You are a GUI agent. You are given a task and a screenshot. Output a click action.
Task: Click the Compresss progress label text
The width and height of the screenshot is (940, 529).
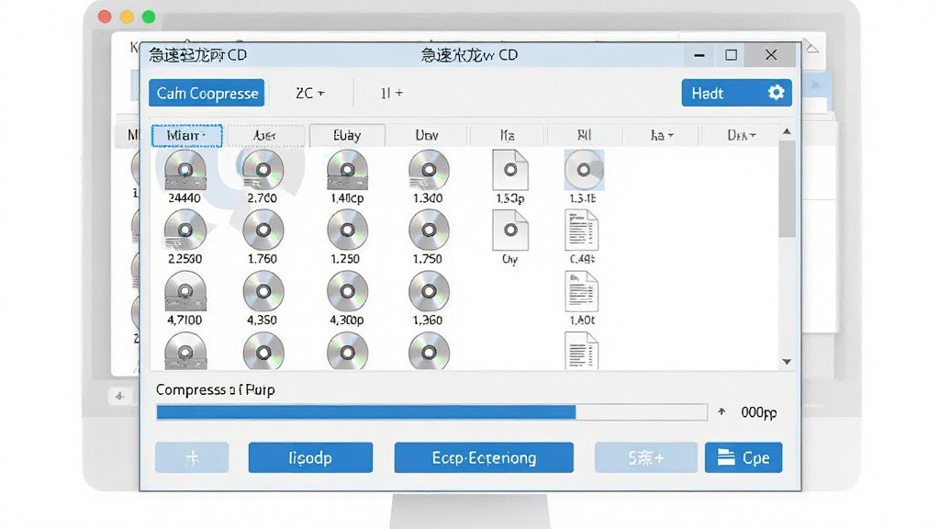tap(215, 389)
